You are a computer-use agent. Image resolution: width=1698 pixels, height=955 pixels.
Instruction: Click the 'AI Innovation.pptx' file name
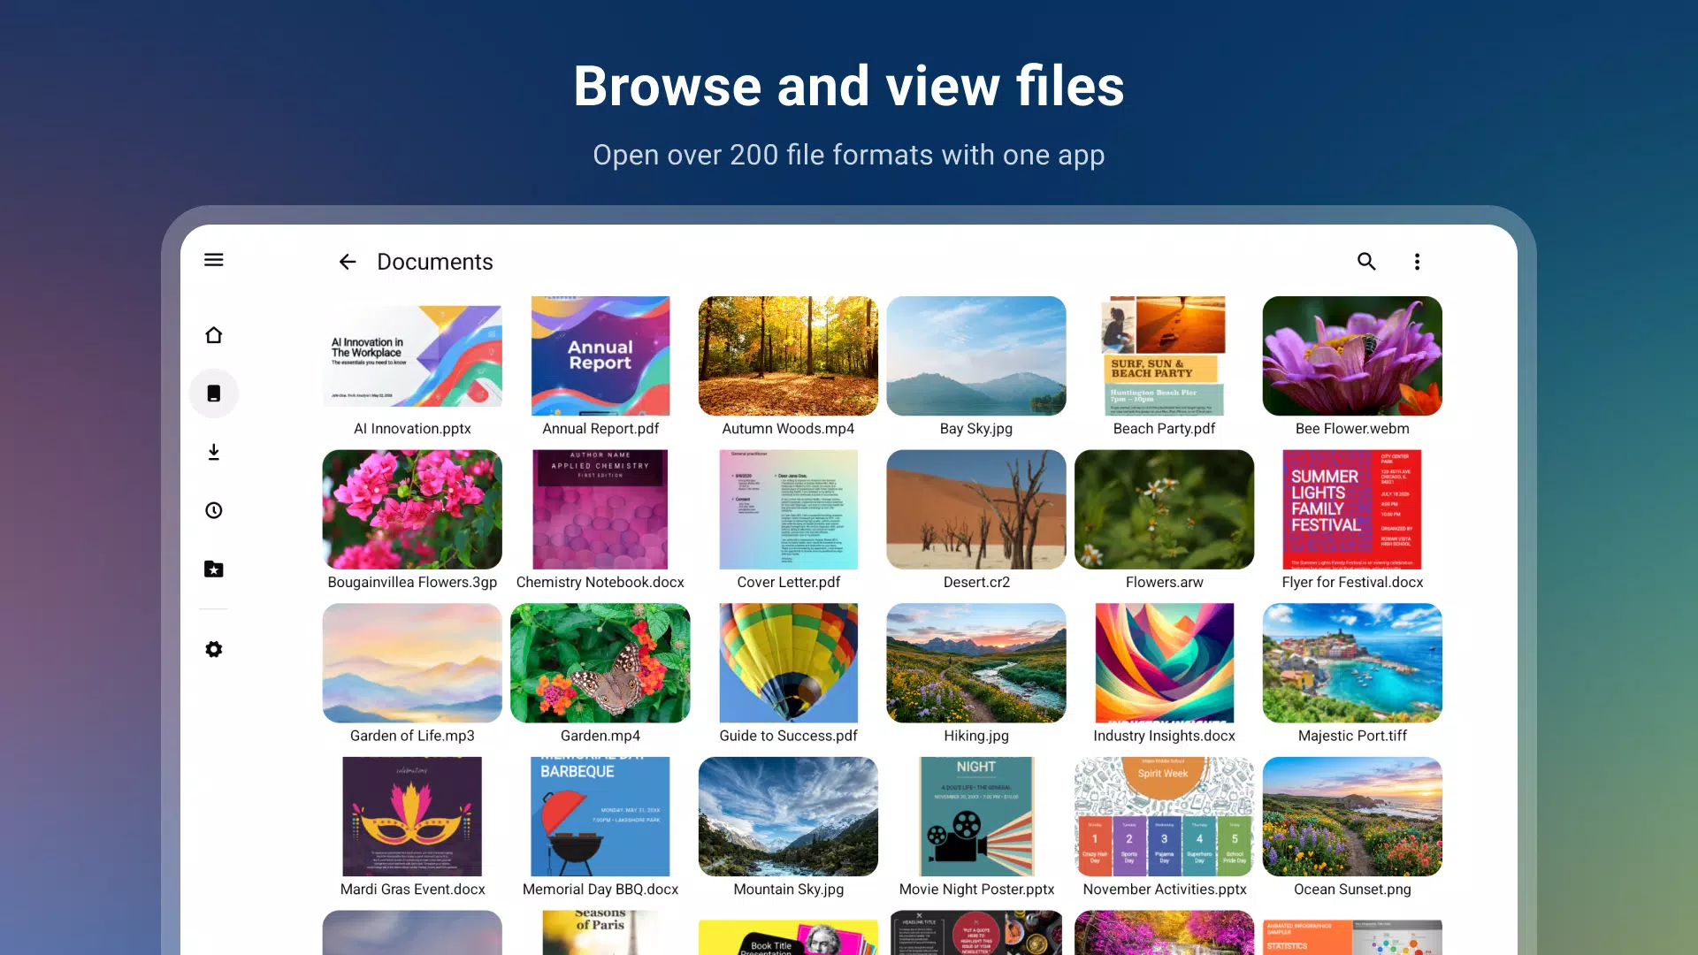click(x=412, y=429)
